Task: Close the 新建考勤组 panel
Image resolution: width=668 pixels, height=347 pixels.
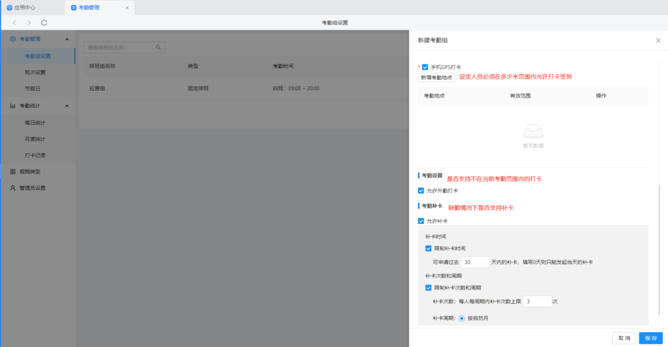Action: [658, 40]
